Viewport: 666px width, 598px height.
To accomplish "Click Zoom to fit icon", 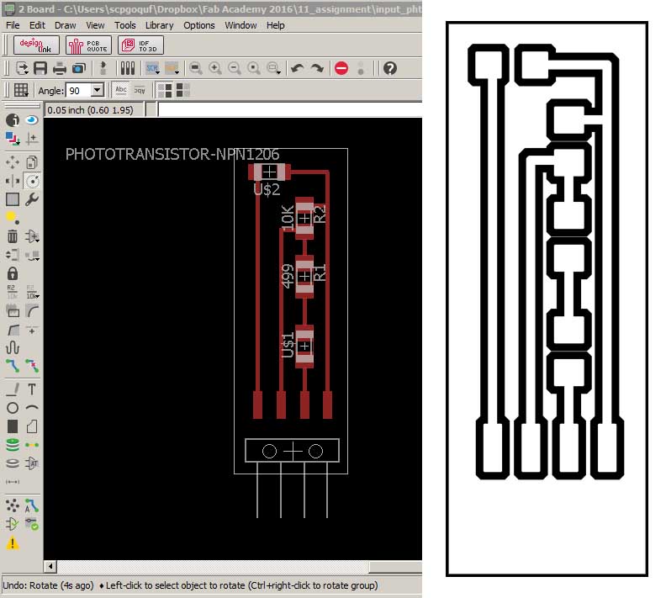I will [196, 68].
